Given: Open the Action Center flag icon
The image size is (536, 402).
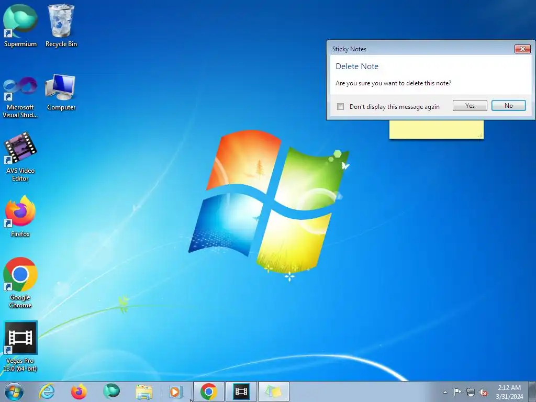Looking at the screenshot, I should (x=457, y=392).
